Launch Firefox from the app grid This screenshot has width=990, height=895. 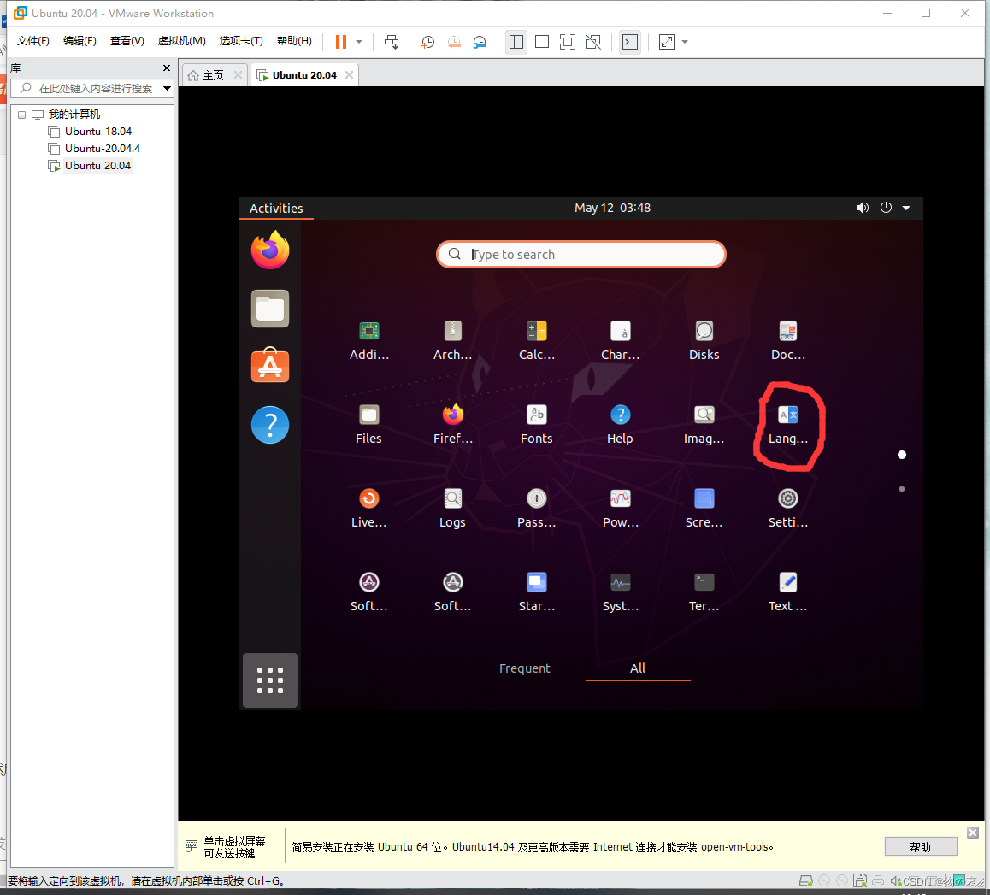(x=453, y=415)
